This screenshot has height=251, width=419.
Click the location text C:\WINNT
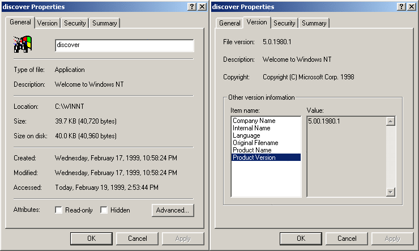(x=70, y=107)
